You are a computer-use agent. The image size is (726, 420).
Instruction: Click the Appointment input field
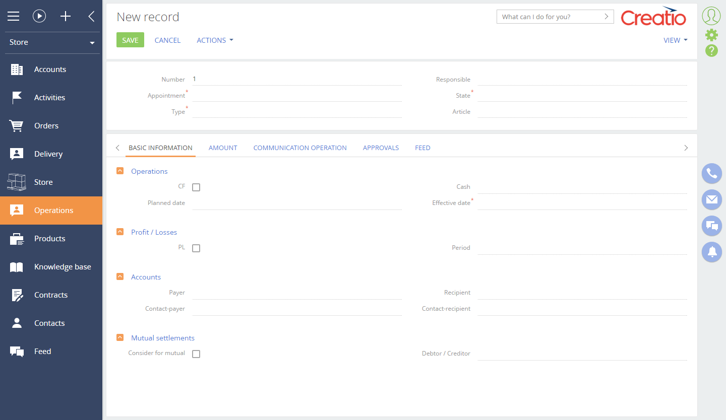coord(296,96)
